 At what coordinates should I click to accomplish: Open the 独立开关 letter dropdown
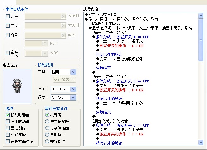coord(45,53)
